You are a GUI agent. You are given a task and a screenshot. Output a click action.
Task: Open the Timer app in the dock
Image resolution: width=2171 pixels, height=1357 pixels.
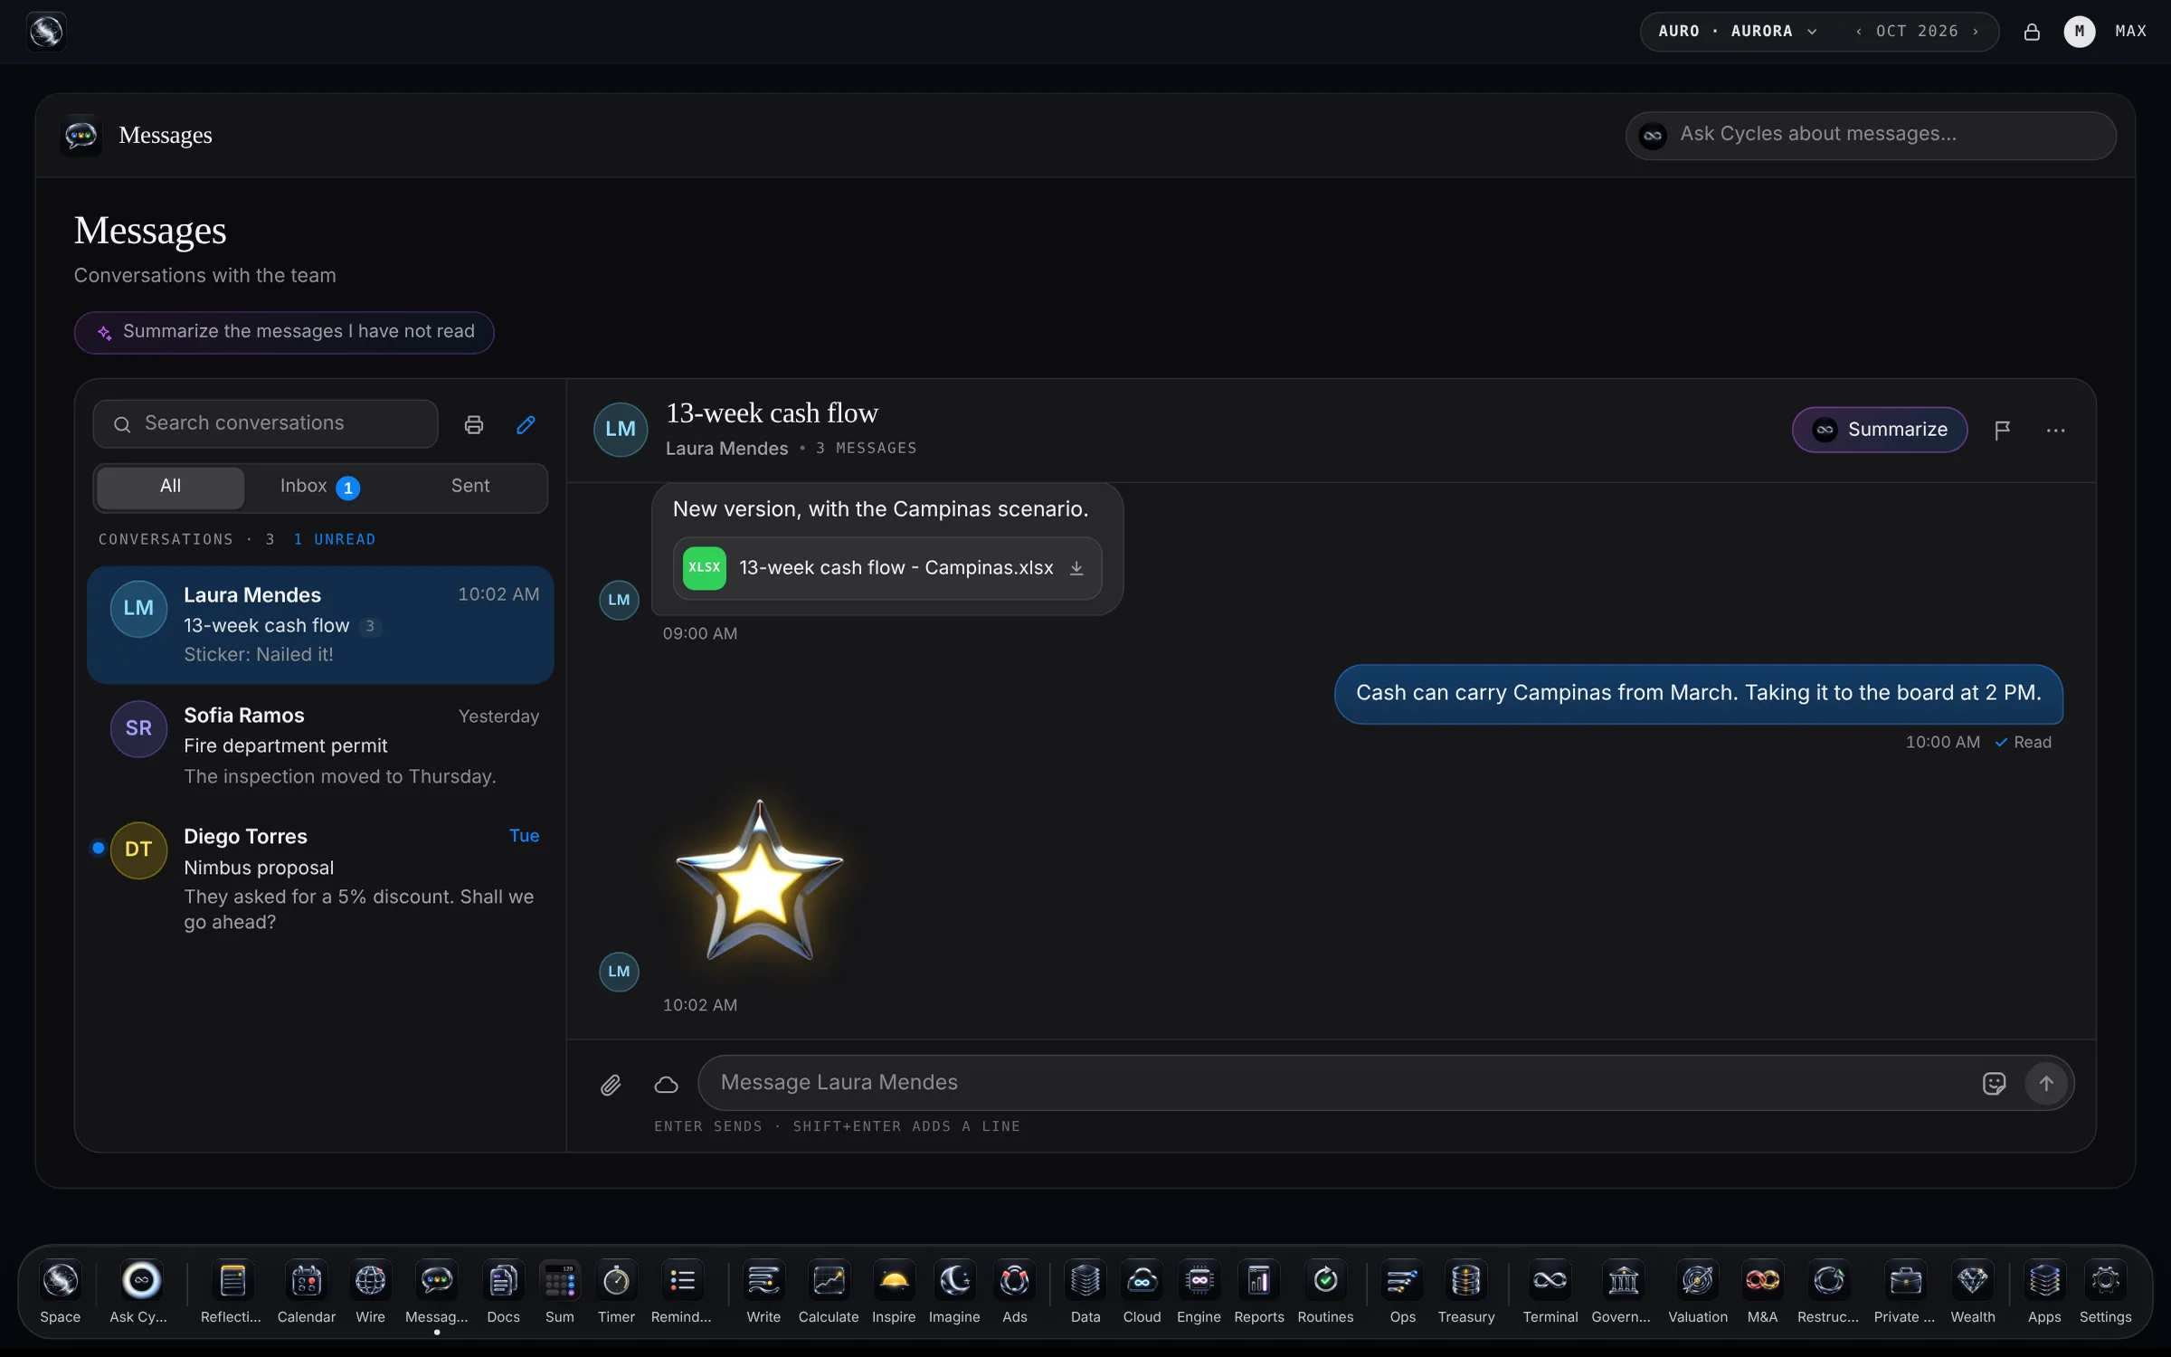pos(616,1292)
